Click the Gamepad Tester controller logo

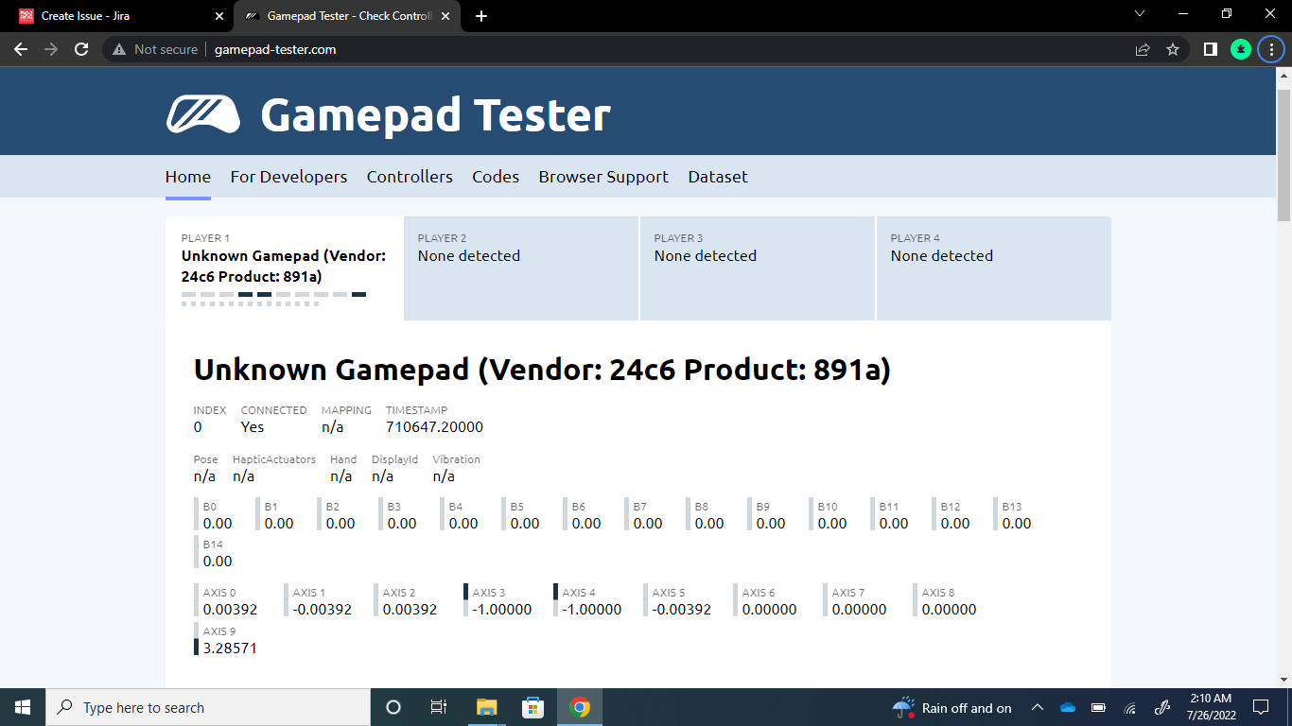coord(202,114)
